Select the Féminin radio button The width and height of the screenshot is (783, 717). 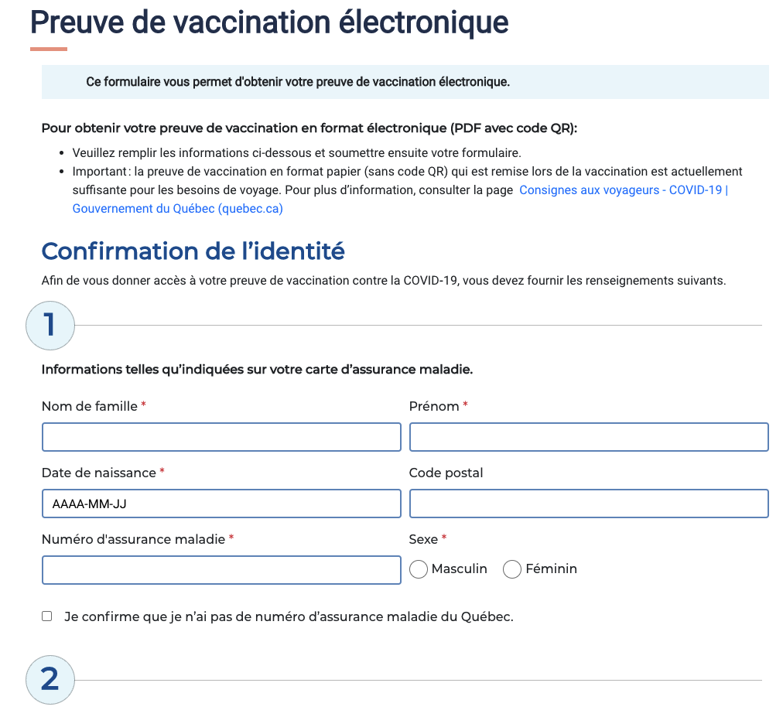[x=511, y=568]
